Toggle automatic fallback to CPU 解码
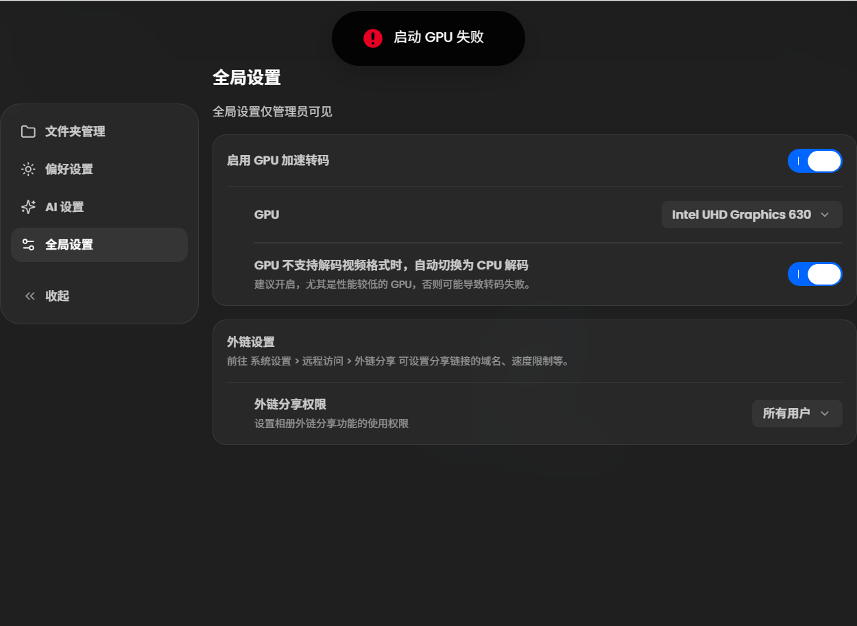 [815, 274]
